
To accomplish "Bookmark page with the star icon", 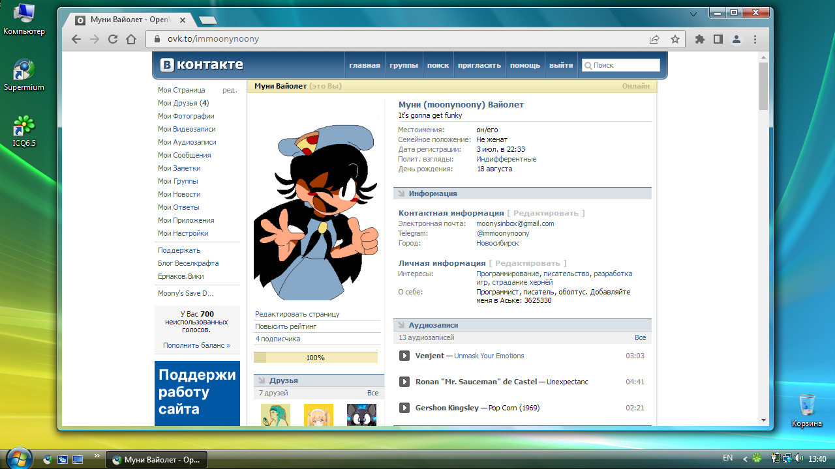I will [x=675, y=39].
